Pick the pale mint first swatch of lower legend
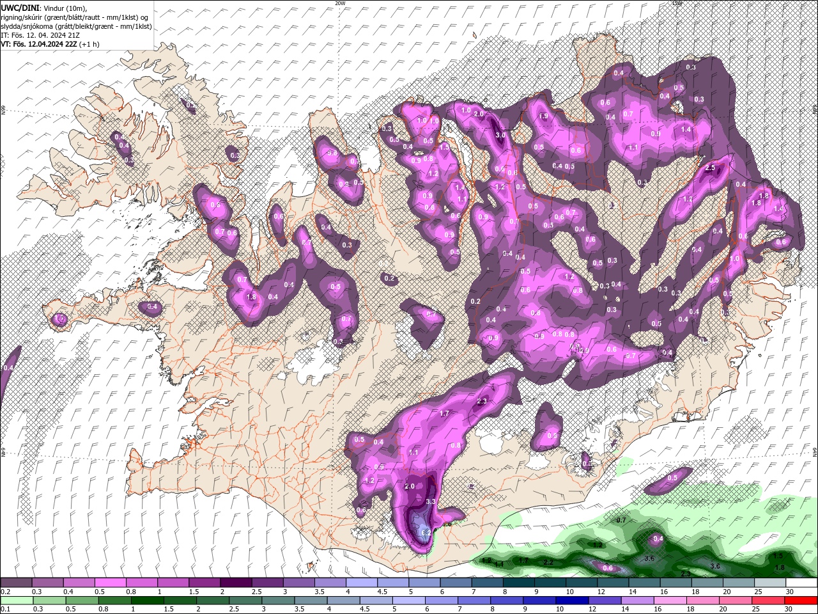The image size is (818, 614). point(16,601)
